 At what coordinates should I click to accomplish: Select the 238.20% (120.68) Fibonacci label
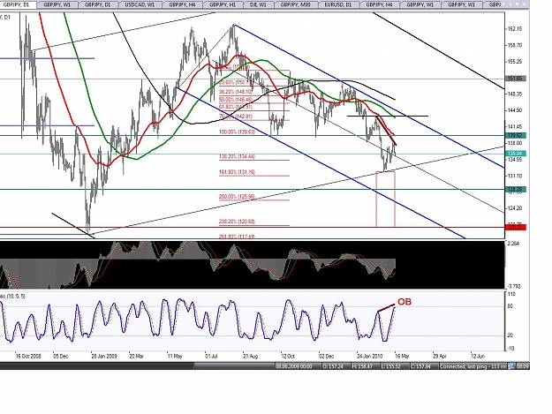[x=237, y=222]
